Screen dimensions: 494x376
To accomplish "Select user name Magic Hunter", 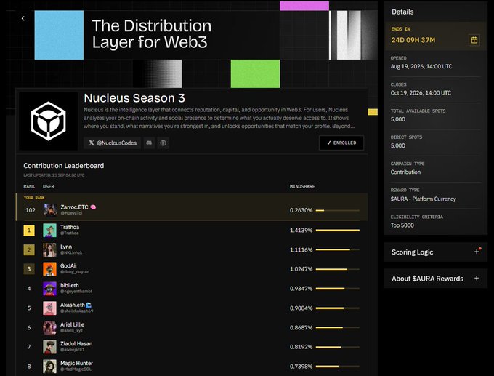I will point(76,364).
